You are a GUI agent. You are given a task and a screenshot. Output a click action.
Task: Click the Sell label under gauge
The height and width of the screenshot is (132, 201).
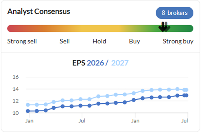(64, 41)
